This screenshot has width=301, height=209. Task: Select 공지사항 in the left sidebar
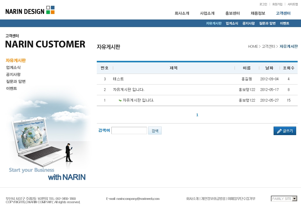[x=13, y=75]
